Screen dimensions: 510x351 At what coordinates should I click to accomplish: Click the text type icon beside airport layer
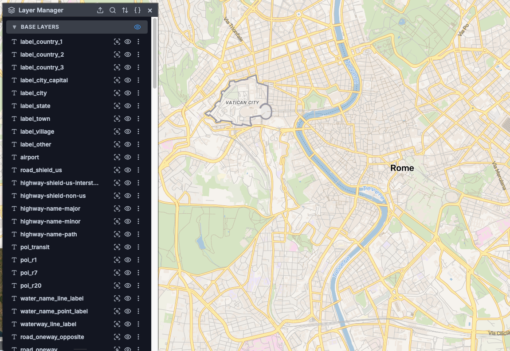coord(14,158)
